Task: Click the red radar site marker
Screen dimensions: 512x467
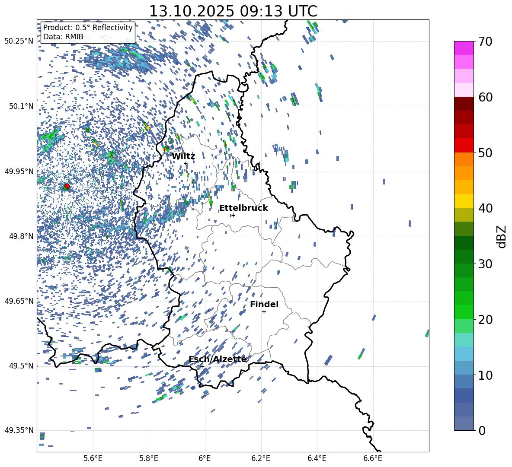Action: 67,186
